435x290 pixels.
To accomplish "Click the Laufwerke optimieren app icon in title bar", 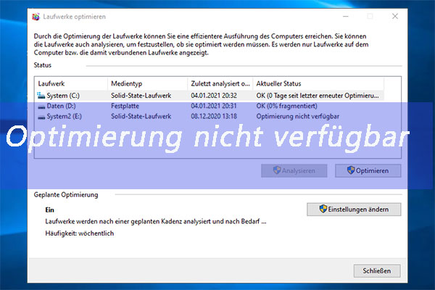I will point(36,17).
